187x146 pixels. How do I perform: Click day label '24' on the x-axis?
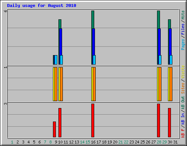click(137, 142)
